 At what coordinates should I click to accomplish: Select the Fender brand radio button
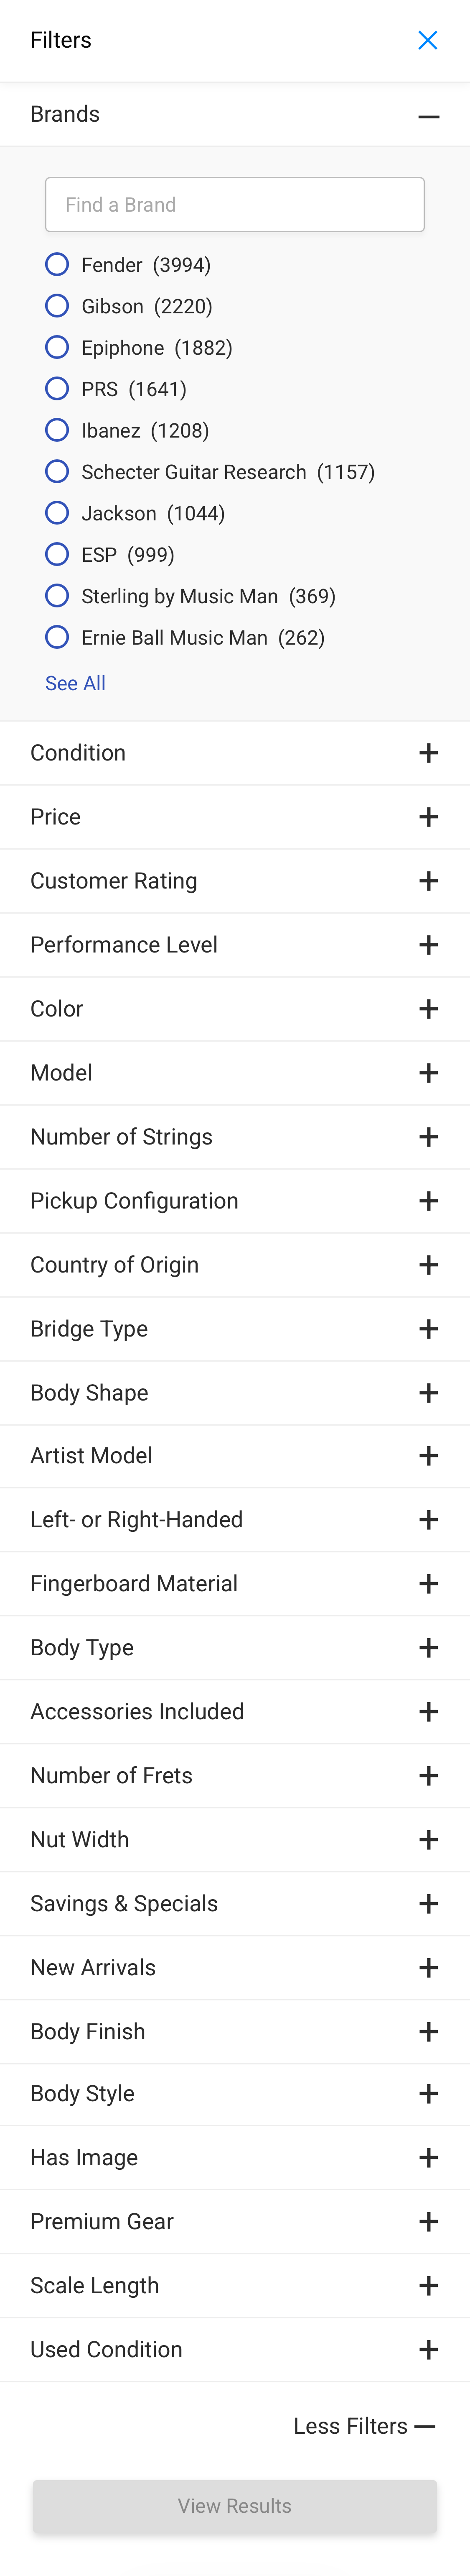pyautogui.click(x=56, y=264)
